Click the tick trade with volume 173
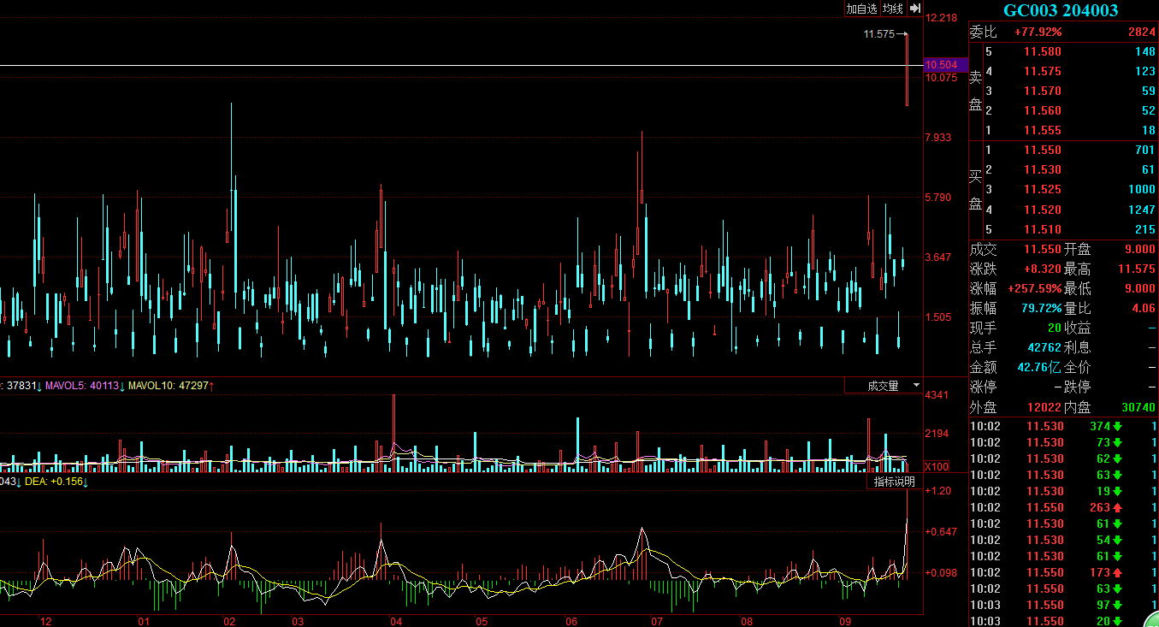This screenshot has width=1159, height=627. click(1100, 572)
